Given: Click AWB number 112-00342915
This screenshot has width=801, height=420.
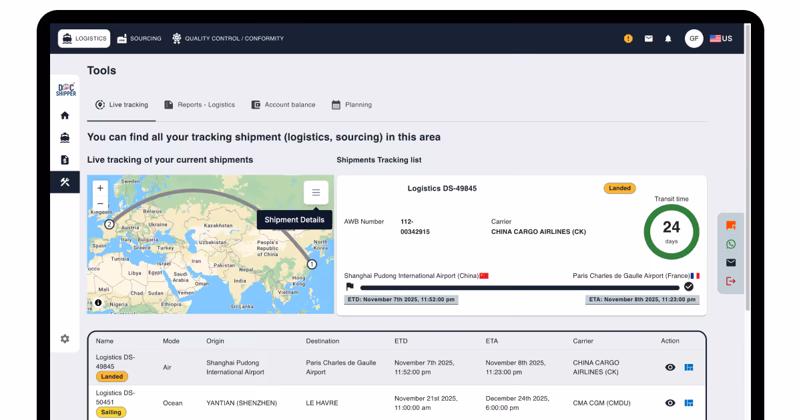Looking at the screenshot, I should point(415,227).
